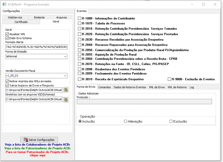This screenshot has width=223, height=162.
Task: Open the Comandos tab
Action: coord(105,87)
